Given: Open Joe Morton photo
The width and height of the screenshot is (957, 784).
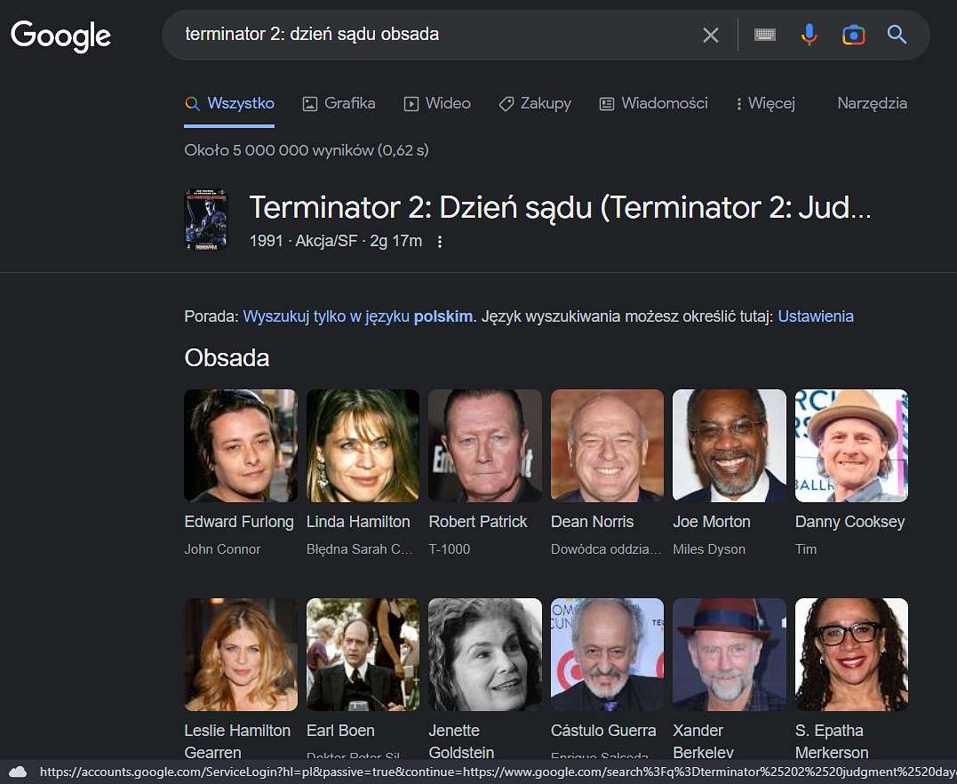Looking at the screenshot, I should coord(729,445).
